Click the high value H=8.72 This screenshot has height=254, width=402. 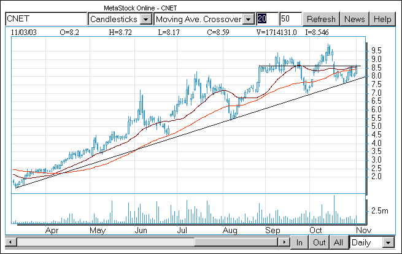click(120, 33)
